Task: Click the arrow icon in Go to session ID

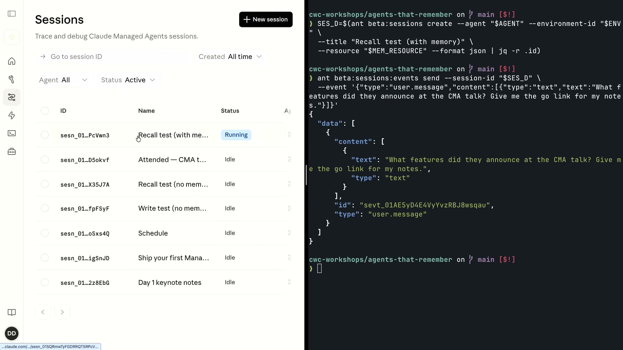Action: click(x=43, y=57)
